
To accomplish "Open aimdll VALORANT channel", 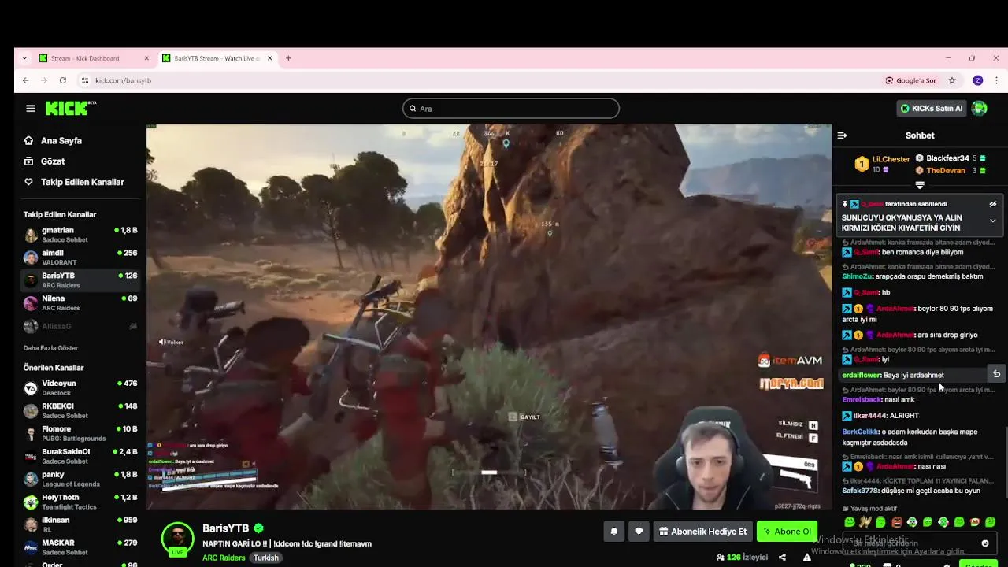I will tap(80, 258).
